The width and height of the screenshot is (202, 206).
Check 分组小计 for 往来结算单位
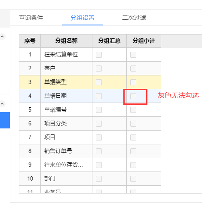click(x=133, y=55)
